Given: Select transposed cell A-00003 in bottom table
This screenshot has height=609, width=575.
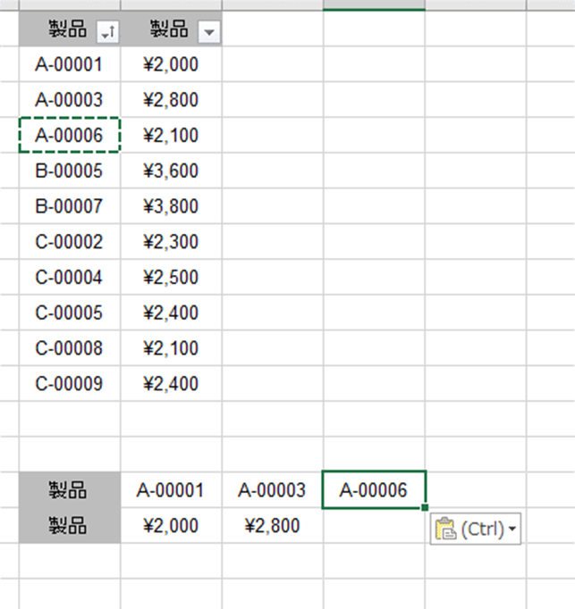Looking at the screenshot, I should tap(273, 489).
